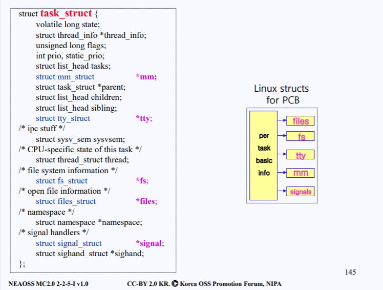Select the line 'volatile long state;'
The image size is (383, 290).
[68, 25]
